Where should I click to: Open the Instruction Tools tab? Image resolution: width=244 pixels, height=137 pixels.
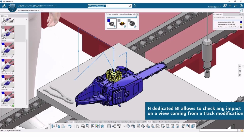(97, 122)
